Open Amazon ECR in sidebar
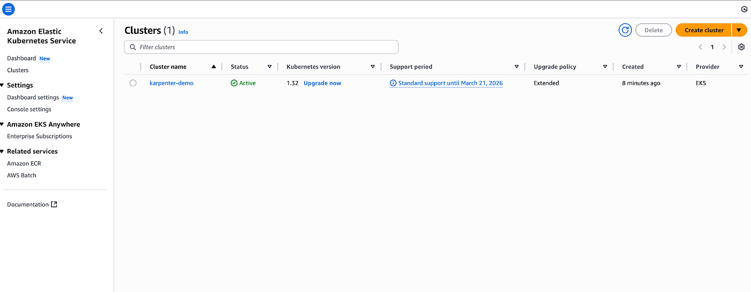This screenshot has height=292, width=751. 24,163
